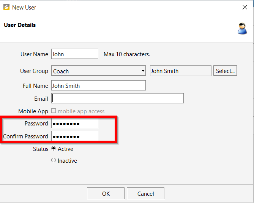254x203 pixels.
Task: Click the Select... button
Action: pos(225,71)
